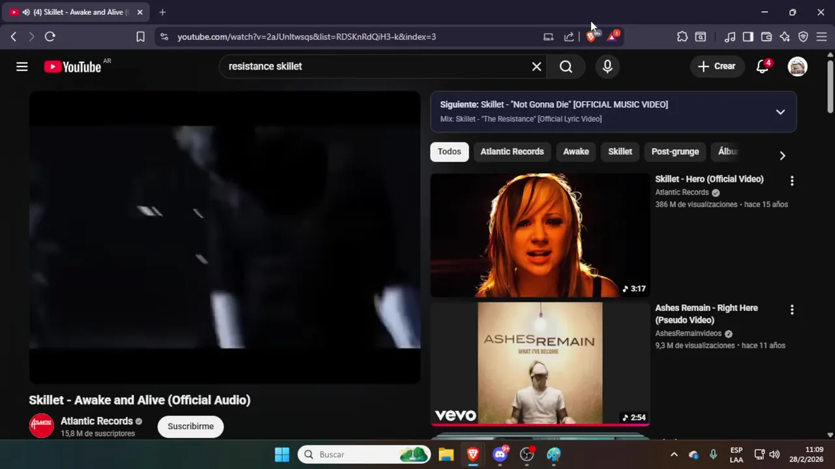Open YouTube notifications bell
835x469 pixels.
pyautogui.click(x=763, y=66)
